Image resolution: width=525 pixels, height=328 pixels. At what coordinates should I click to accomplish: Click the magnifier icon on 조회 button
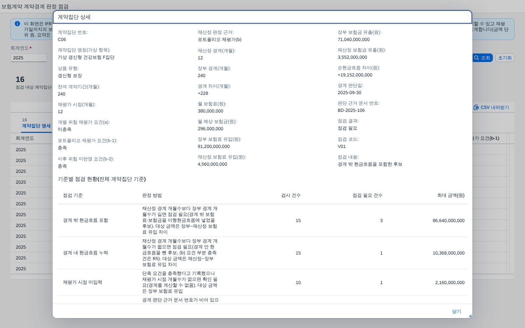[476, 58]
